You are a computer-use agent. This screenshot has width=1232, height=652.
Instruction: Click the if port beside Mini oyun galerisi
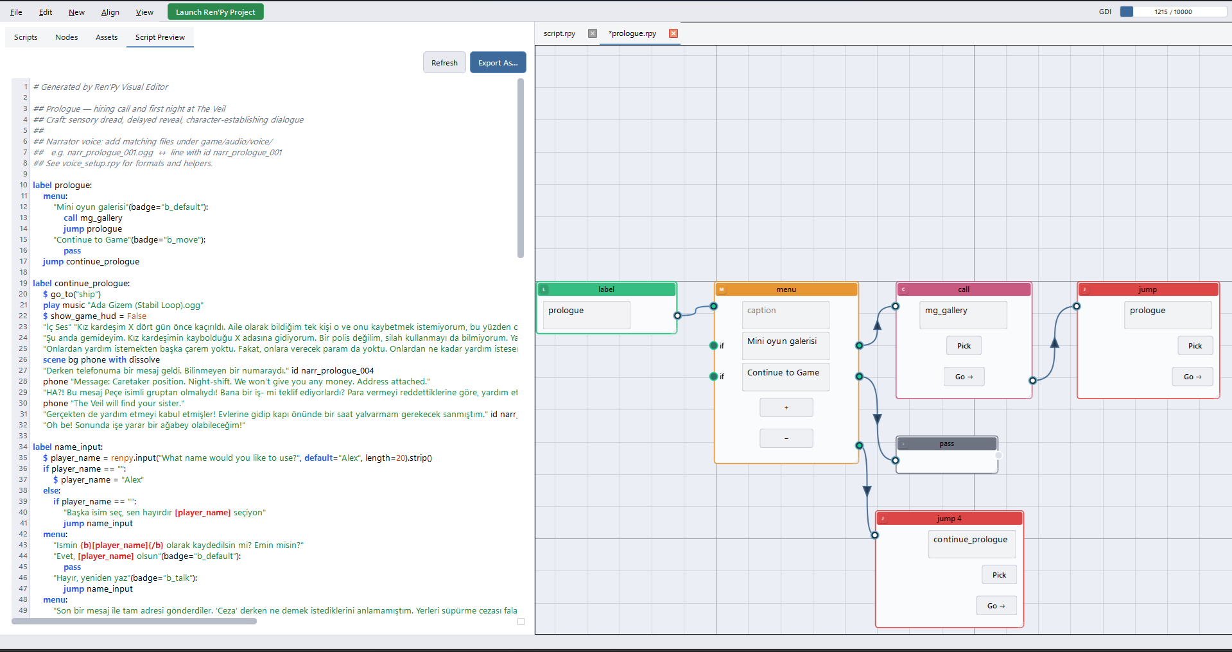(x=713, y=345)
